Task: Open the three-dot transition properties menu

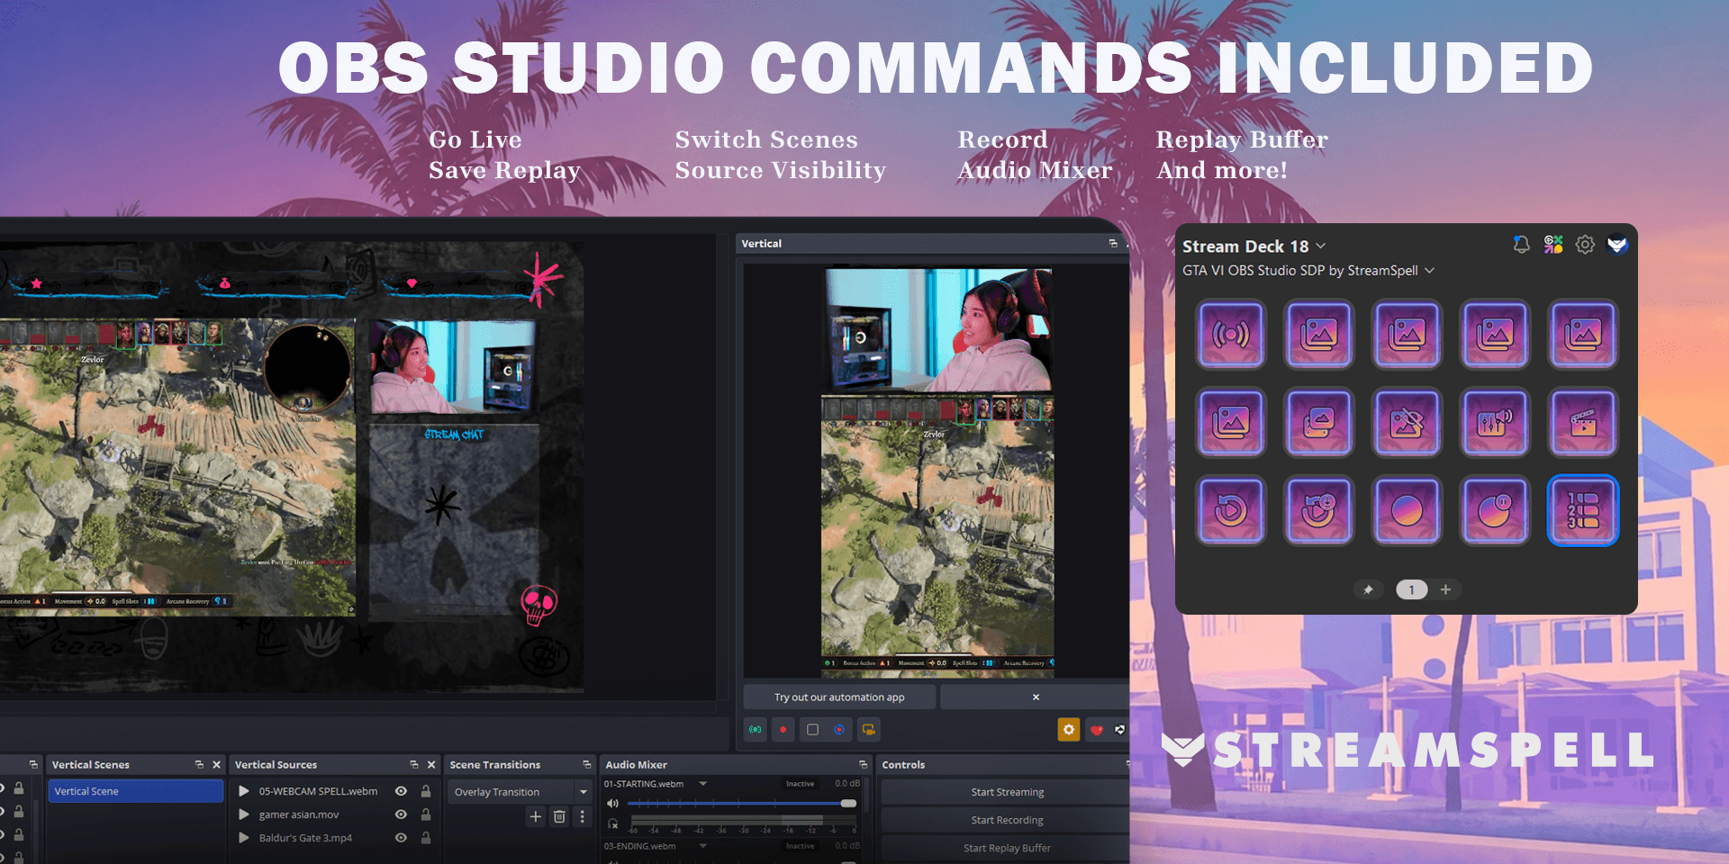Action: point(583,816)
